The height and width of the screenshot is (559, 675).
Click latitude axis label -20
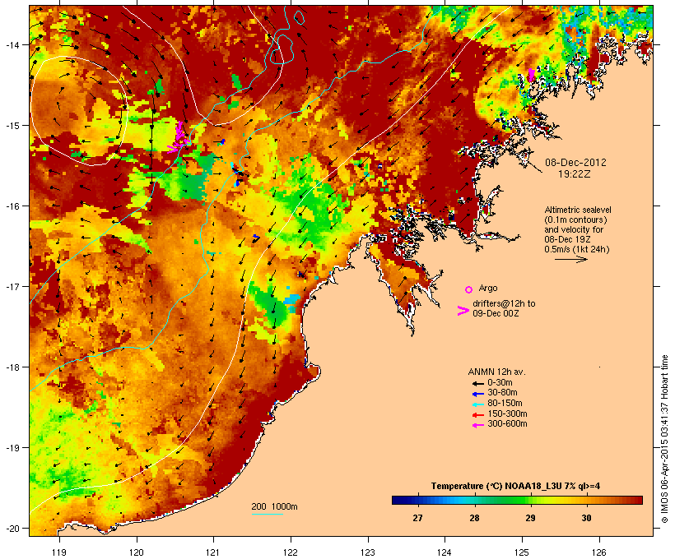tap(12, 528)
